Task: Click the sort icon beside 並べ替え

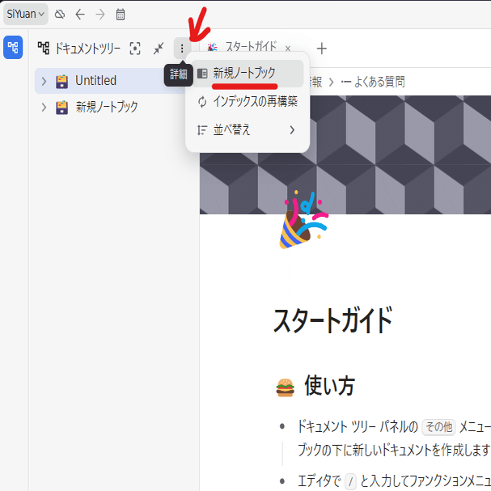Action: point(202,130)
